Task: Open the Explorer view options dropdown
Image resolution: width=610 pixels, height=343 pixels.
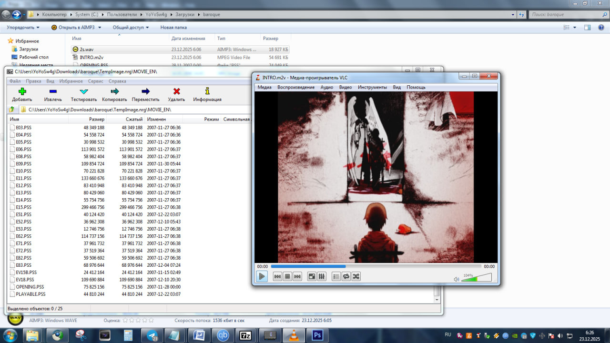Action: [574, 28]
